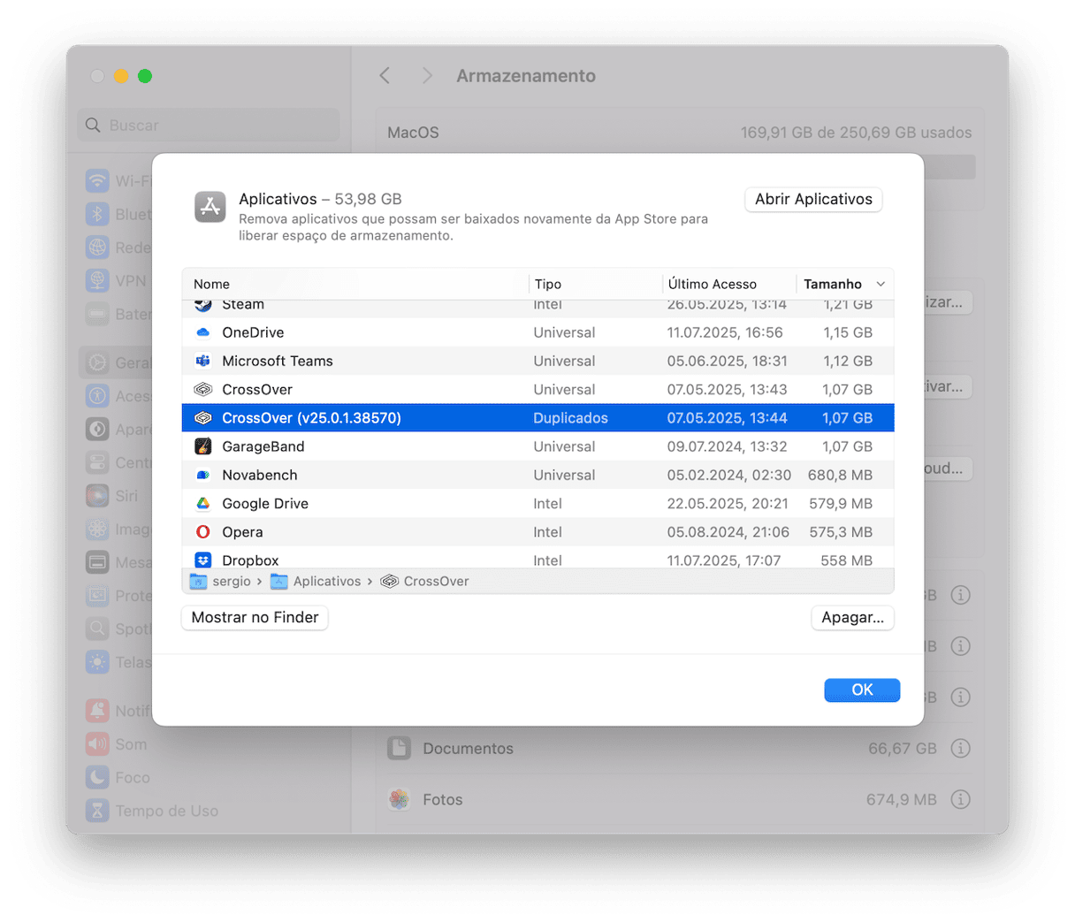1075x922 pixels.
Task: Click Aplicativos in the path bar
Action: pos(327,581)
